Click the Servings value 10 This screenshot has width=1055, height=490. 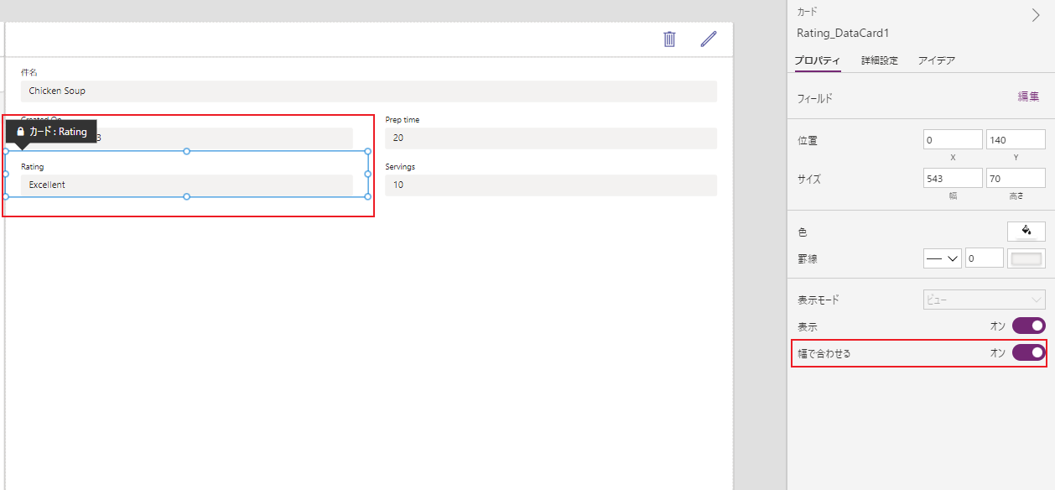pyautogui.click(x=551, y=185)
